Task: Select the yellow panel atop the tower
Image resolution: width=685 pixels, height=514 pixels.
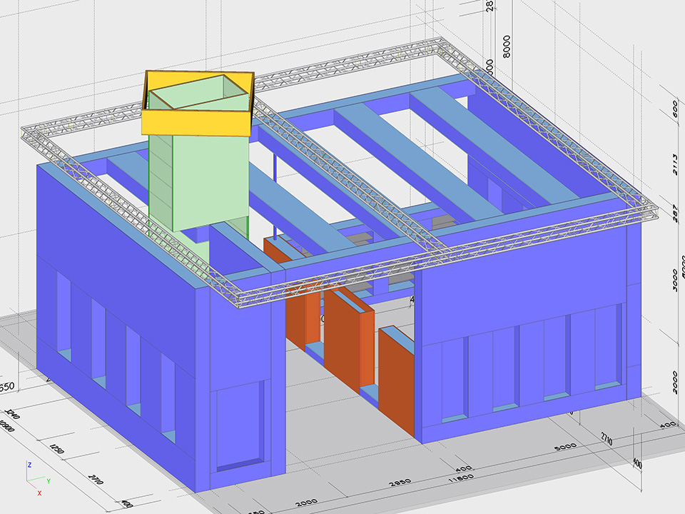Action: (x=196, y=123)
